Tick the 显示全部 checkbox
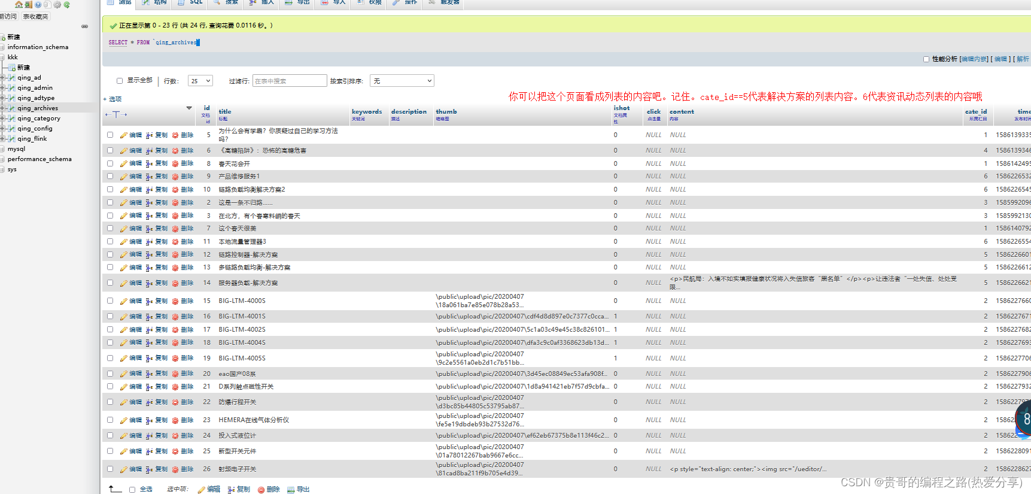The height and width of the screenshot is (494, 1031). click(120, 80)
